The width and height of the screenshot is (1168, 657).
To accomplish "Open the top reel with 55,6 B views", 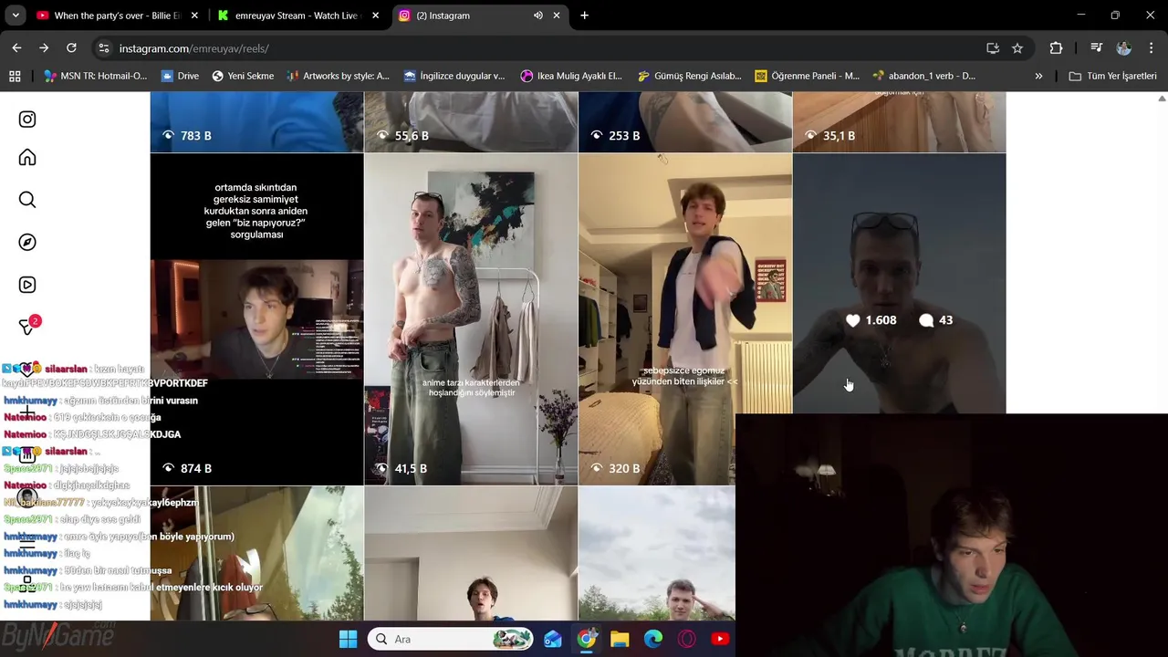I will point(471,121).
